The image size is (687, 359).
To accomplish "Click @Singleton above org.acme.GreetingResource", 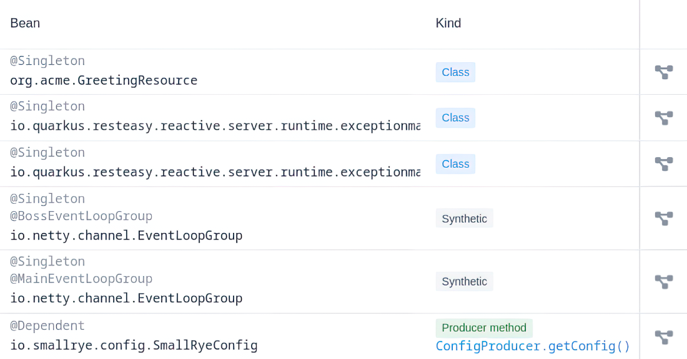I will point(47,61).
